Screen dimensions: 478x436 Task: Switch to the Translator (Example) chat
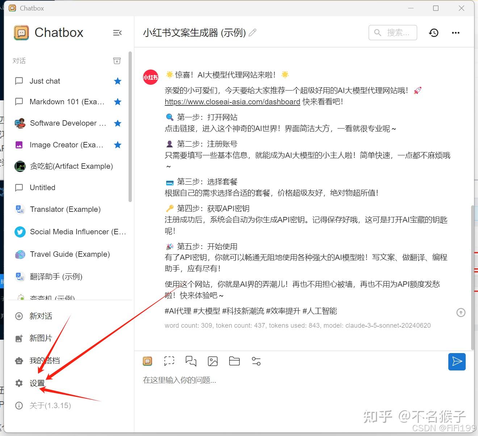click(65, 209)
